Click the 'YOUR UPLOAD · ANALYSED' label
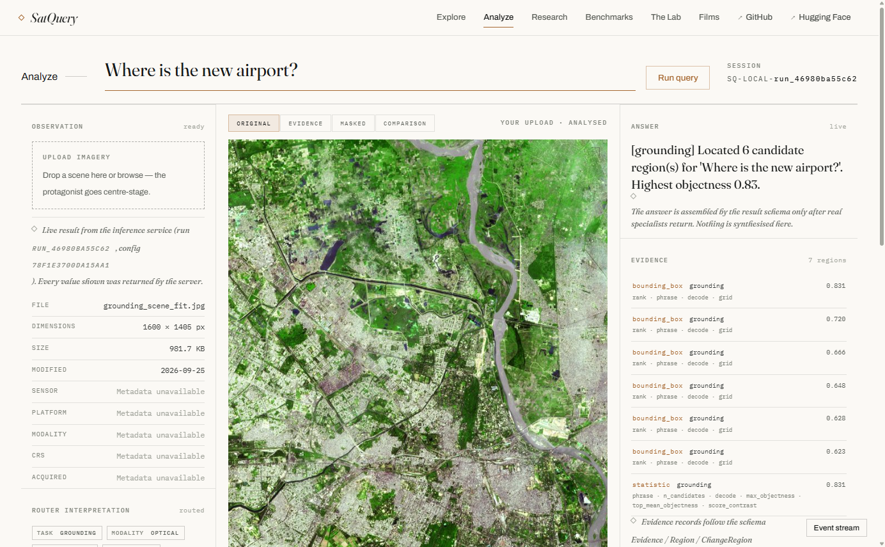This screenshot has height=547, width=885. [x=554, y=123]
